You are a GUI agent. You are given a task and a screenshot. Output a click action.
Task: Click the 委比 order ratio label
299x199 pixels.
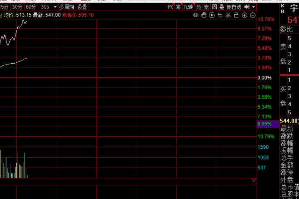point(286,29)
